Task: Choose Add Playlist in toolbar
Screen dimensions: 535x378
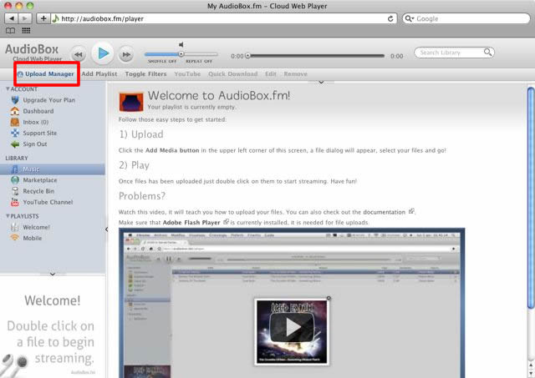Action: pos(99,74)
